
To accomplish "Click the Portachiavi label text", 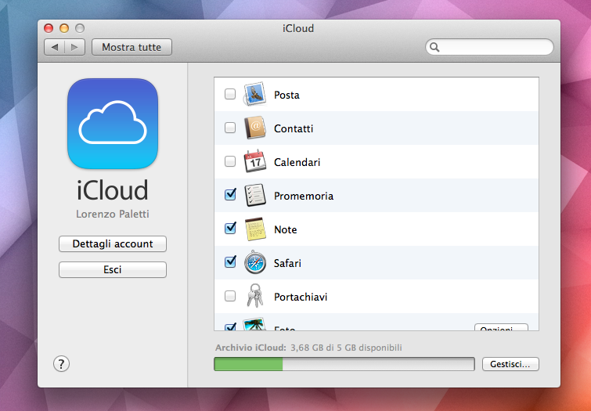I will [x=301, y=297].
